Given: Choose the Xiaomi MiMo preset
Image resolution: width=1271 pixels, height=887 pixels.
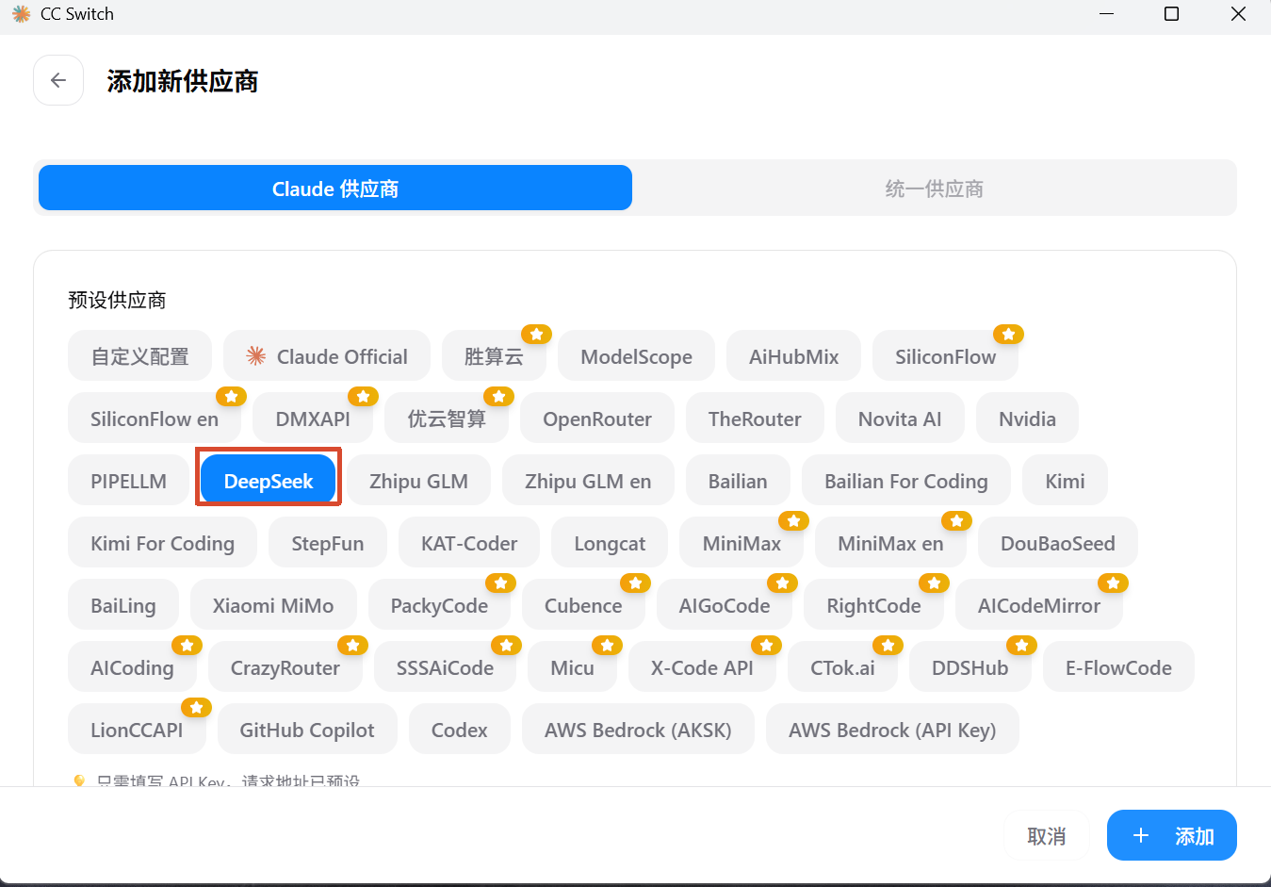Looking at the screenshot, I should click(x=273, y=605).
